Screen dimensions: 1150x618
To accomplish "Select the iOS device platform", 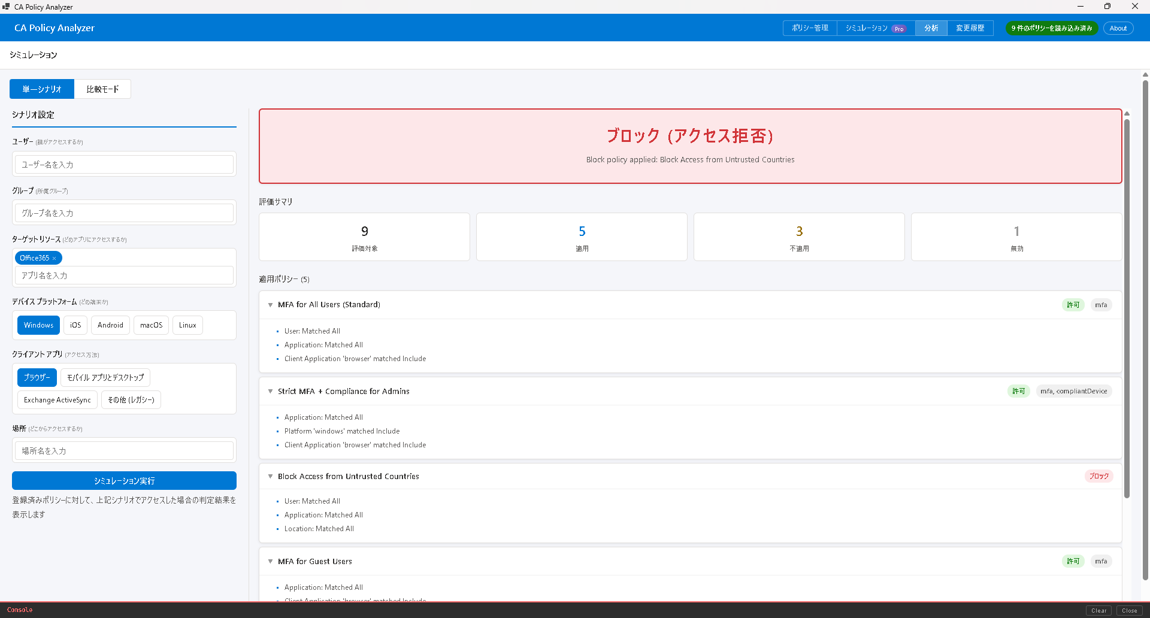I will tap(75, 325).
